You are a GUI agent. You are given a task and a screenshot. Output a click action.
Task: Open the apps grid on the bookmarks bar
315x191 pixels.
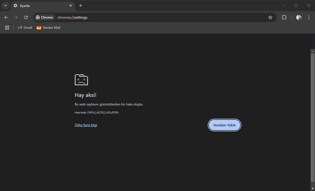click(7, 27)
